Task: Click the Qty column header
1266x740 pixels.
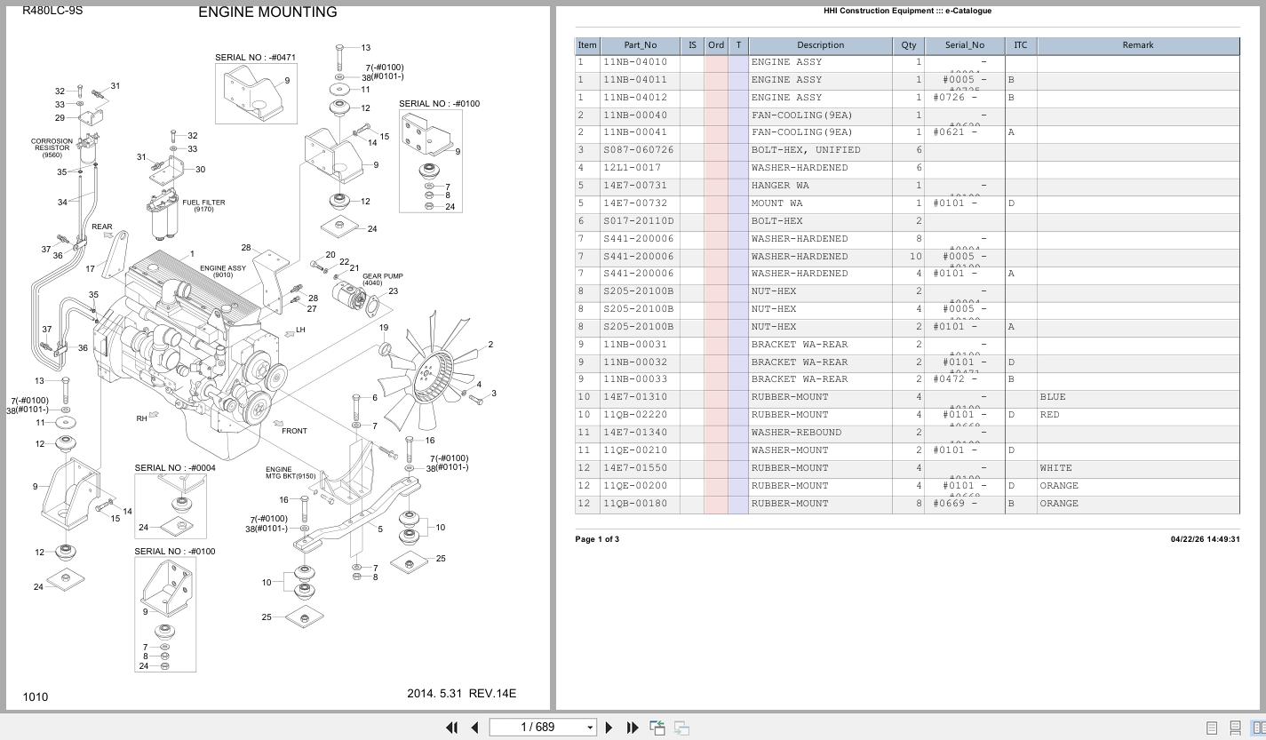Action: point(908,45)
